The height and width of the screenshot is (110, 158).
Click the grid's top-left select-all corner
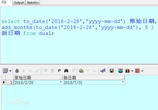(4, 78)
